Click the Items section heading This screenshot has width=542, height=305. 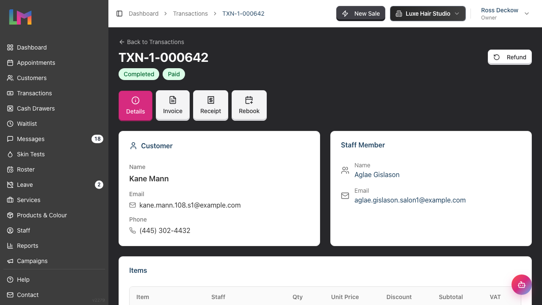(138, 270)
